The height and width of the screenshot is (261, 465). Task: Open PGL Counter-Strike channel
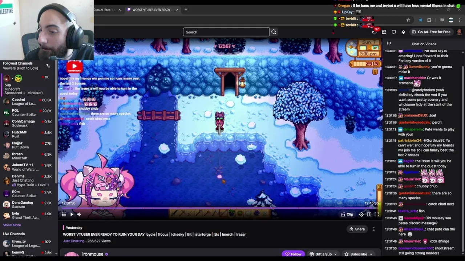[x=28, y=112]
